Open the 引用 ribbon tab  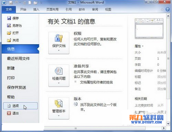(x=69, y=9)
